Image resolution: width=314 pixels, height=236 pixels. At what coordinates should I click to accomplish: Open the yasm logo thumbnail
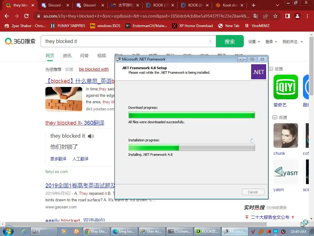pos(285,172)
